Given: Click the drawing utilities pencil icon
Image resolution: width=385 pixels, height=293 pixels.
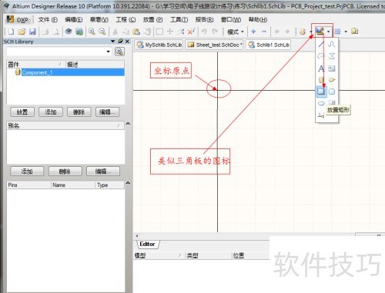Looking at the screenshot, I should coord(320,32).
